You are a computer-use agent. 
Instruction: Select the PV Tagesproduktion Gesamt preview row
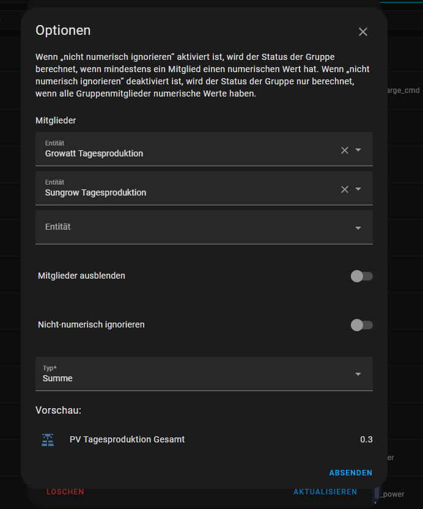126,439
